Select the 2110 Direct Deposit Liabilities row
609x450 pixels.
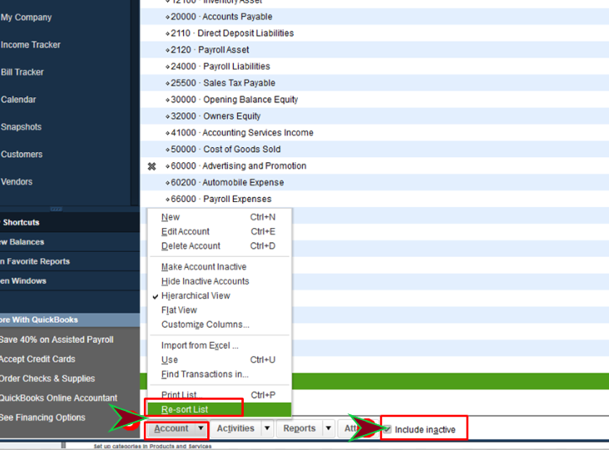(x=374, y=33)
